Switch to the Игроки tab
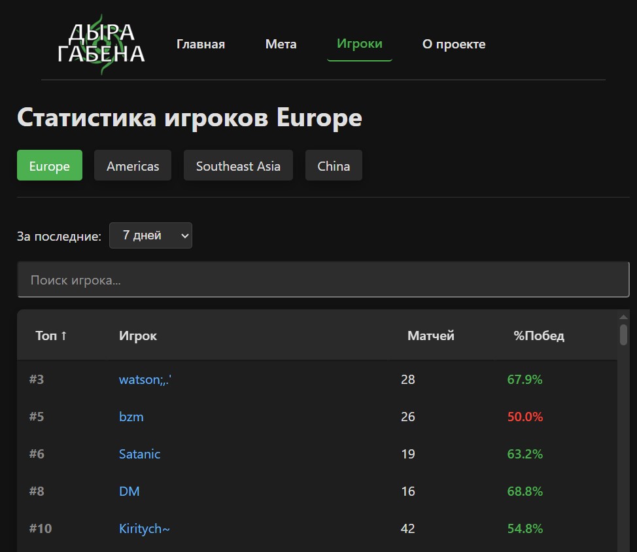The height and width of the screenshot is (552, 637). coord(359,44)
